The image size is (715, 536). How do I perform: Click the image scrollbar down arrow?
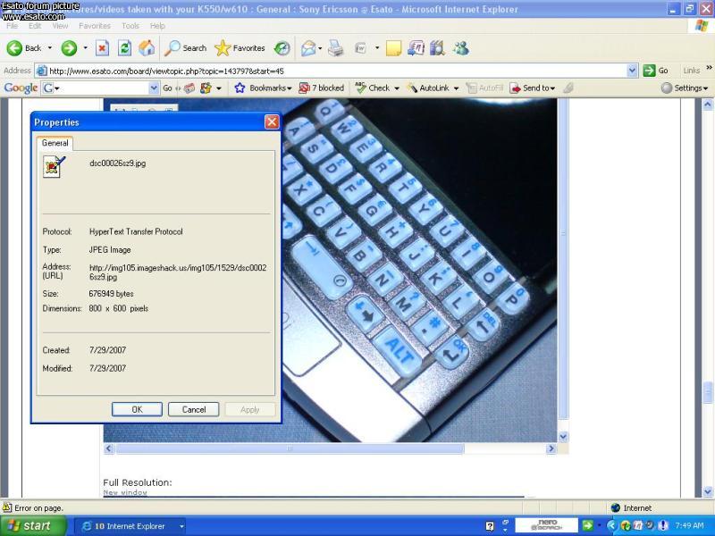click(x=563, y=437)
